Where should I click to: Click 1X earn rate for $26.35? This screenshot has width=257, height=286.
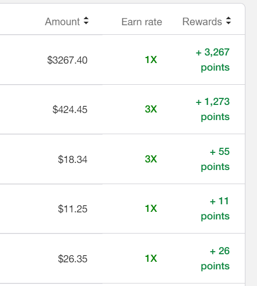pyautogui.click(x=151, y=258)
